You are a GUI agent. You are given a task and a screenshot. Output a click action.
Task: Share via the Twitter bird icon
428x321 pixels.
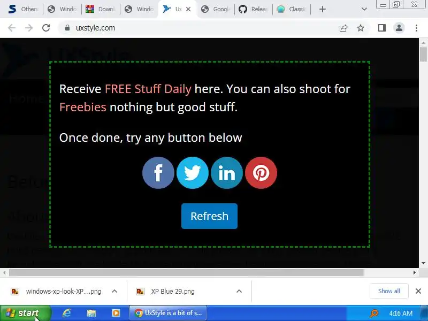tap(193, 172)
